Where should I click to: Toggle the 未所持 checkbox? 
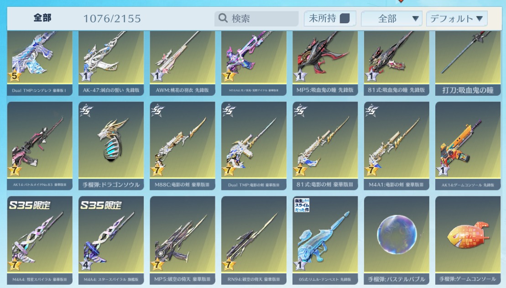tap(344, 18)
